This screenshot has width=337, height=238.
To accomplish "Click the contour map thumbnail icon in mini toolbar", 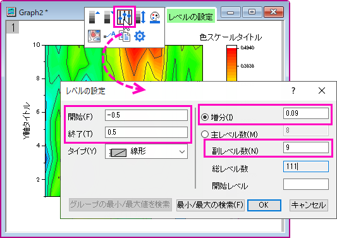I will [x=94, y=35].
